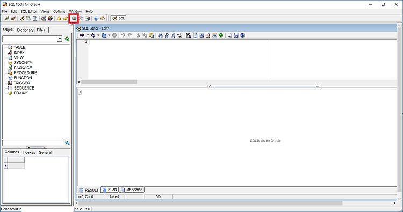403x212 pixels.
Task: Select FUNCTION in the object tree
Action: point(23,78)
